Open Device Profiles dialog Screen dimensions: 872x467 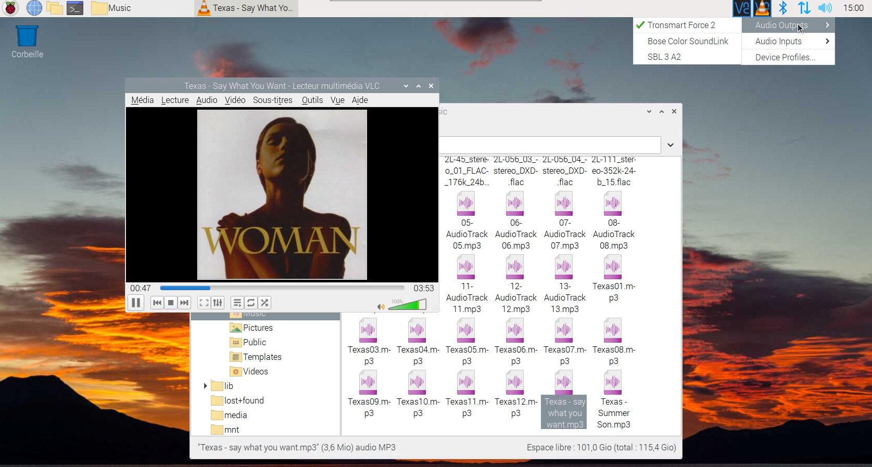pos(788,57)
